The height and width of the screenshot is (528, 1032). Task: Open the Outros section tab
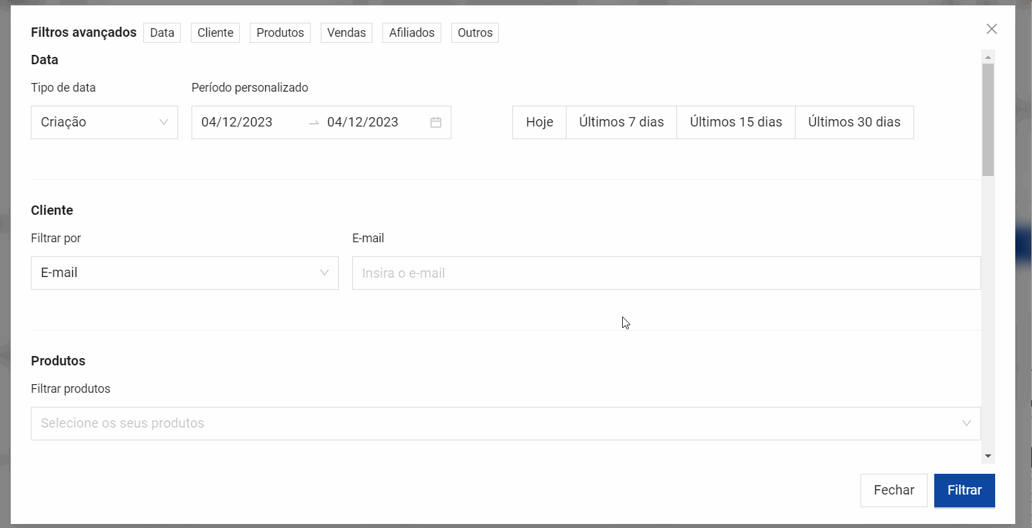[475, 33]
